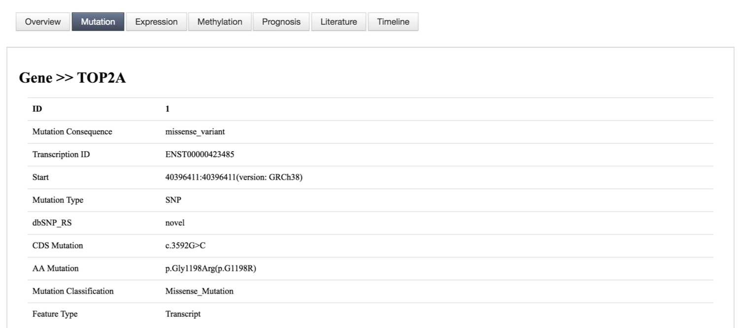Click the Transcript feature type value
The height and width of the screenshot is (328, 742).
(183, 314)
